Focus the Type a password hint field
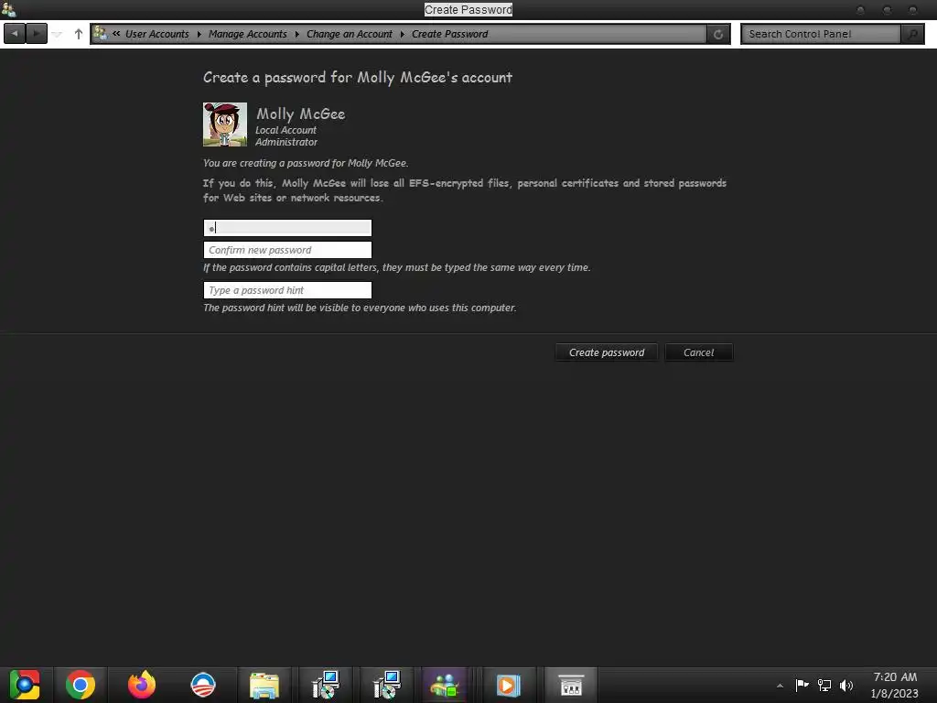Viewport: 937px width, 703px height. (287, 290)
